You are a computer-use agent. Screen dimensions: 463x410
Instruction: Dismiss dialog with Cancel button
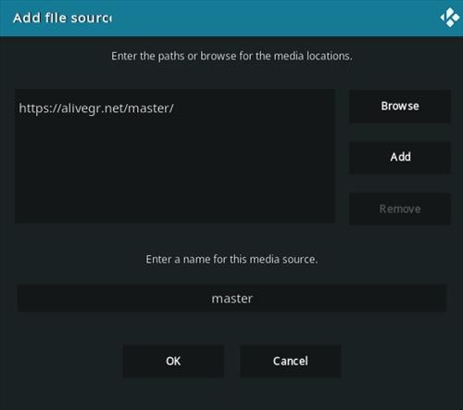[291, 361]
